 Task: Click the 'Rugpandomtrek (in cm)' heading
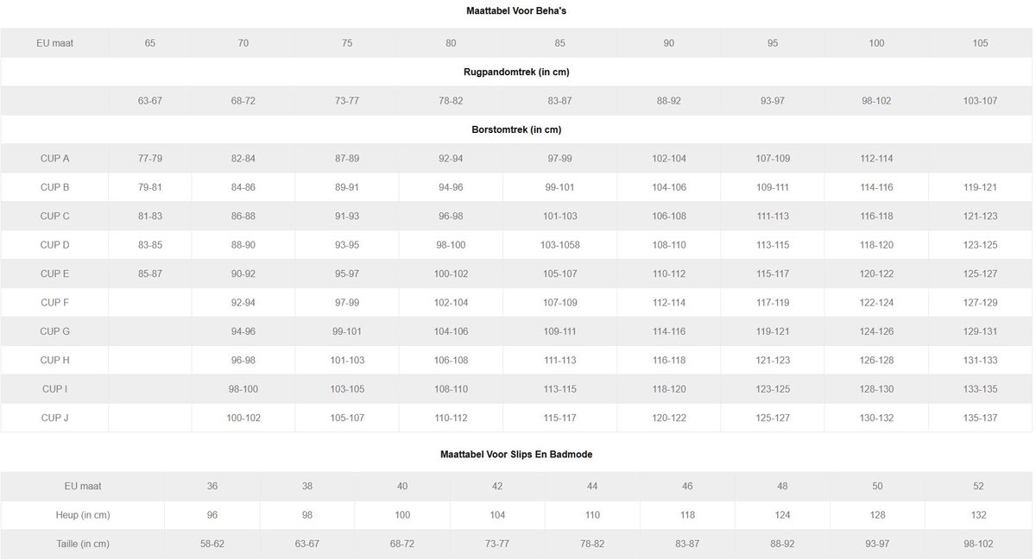point(516,72)
